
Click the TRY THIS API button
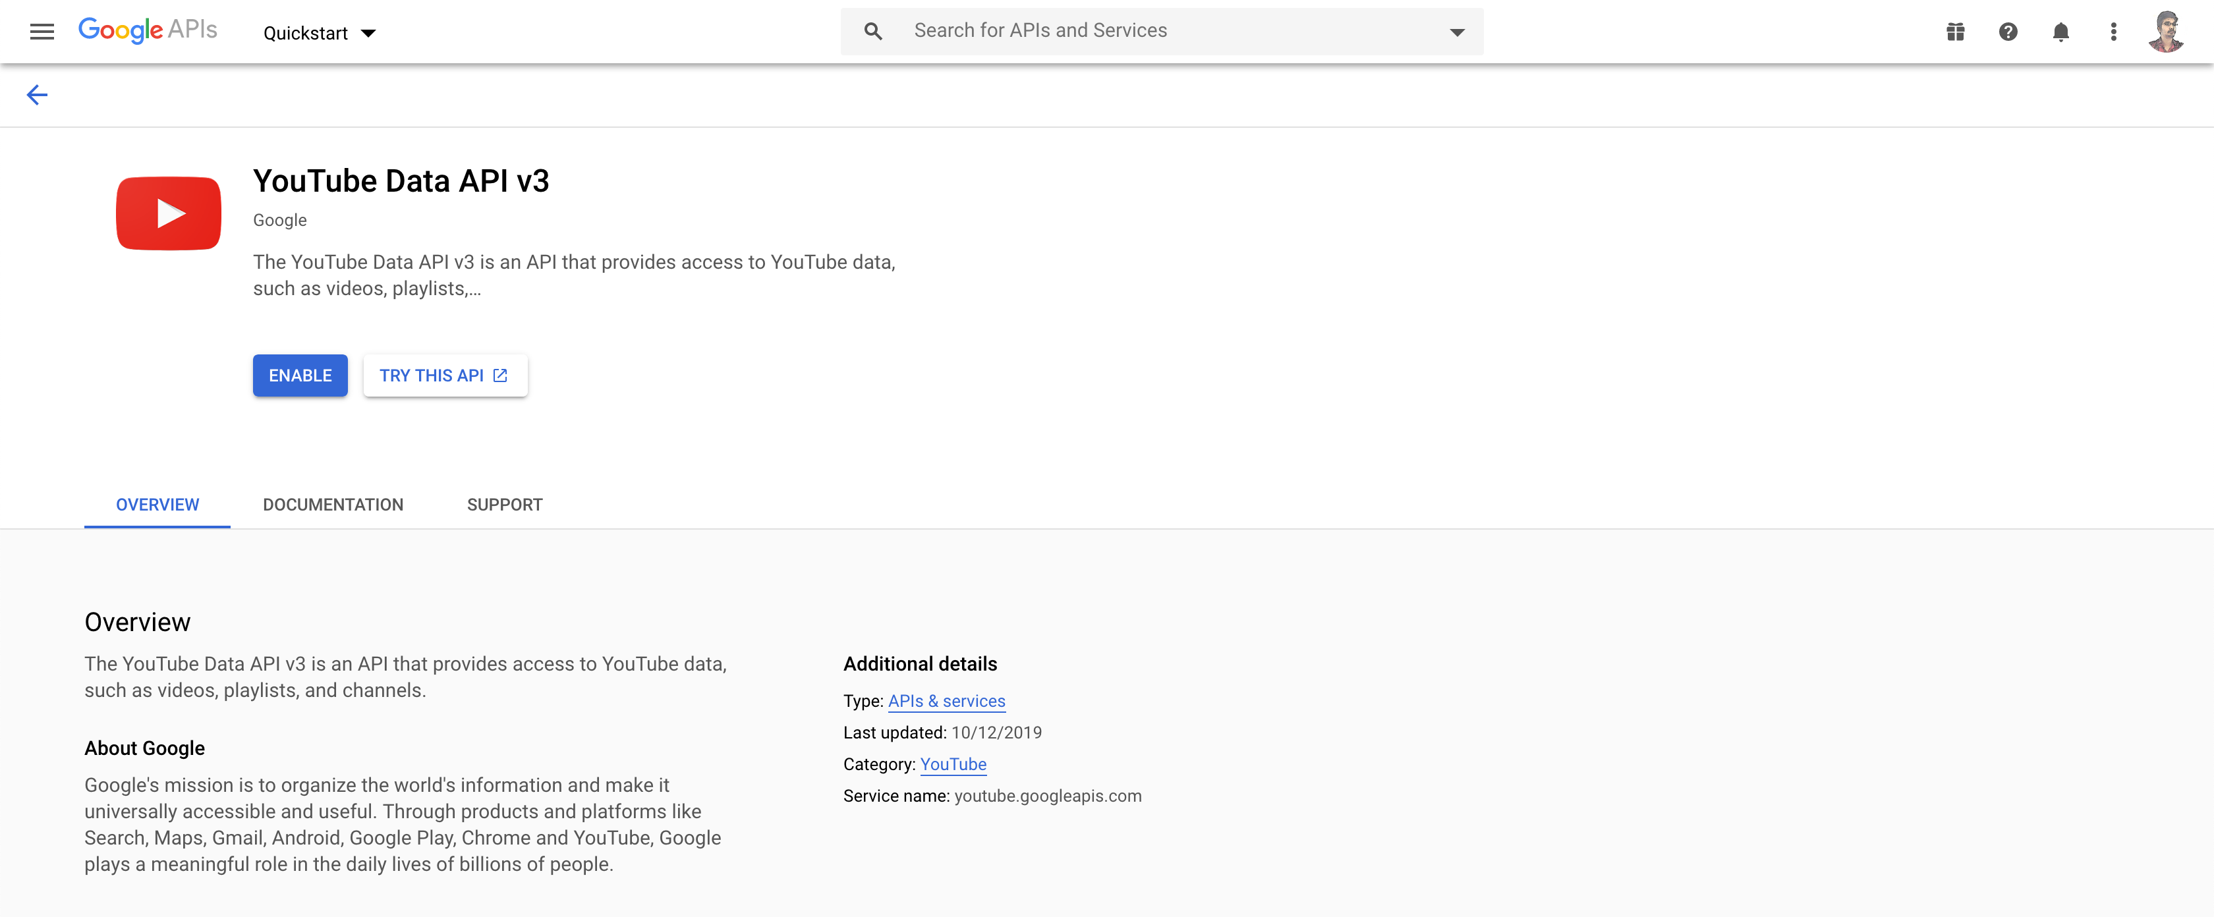tap(445, 375)
